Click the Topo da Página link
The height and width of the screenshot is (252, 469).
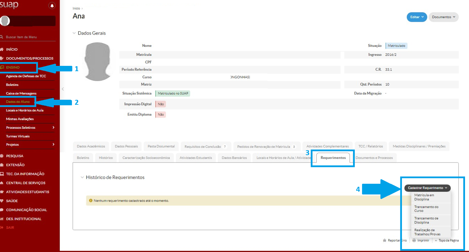[x=448, y=240]
